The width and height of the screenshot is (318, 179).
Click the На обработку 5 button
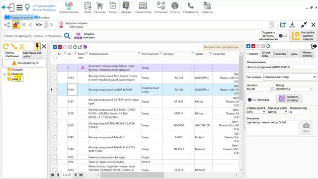[x=24, y=63]
